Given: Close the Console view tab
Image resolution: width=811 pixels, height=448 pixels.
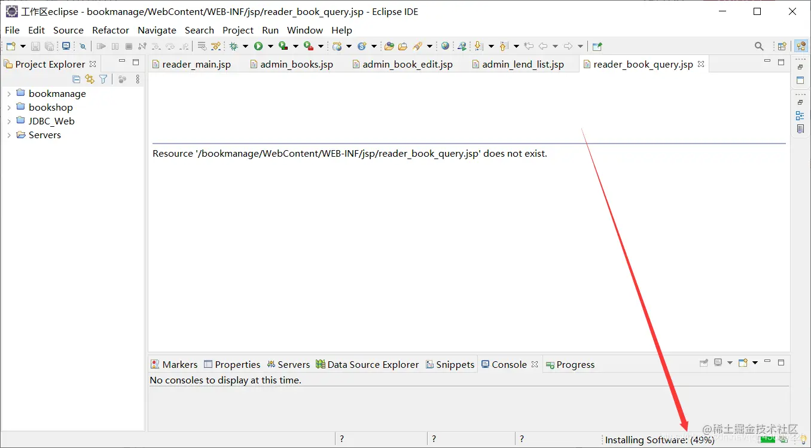Looking at the screenshot, I should pyautogui.click(x=535, y=364).
